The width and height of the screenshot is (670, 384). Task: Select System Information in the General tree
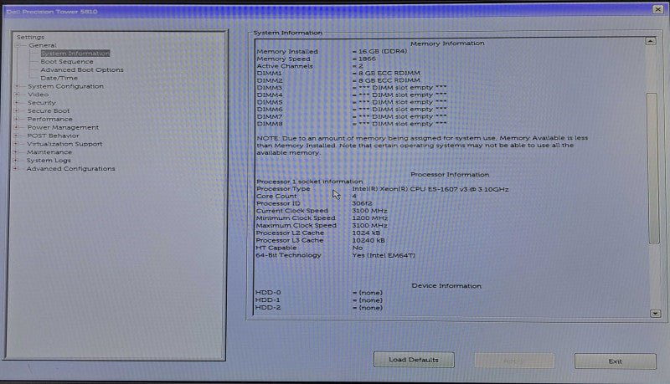click(x=75, y=54)
